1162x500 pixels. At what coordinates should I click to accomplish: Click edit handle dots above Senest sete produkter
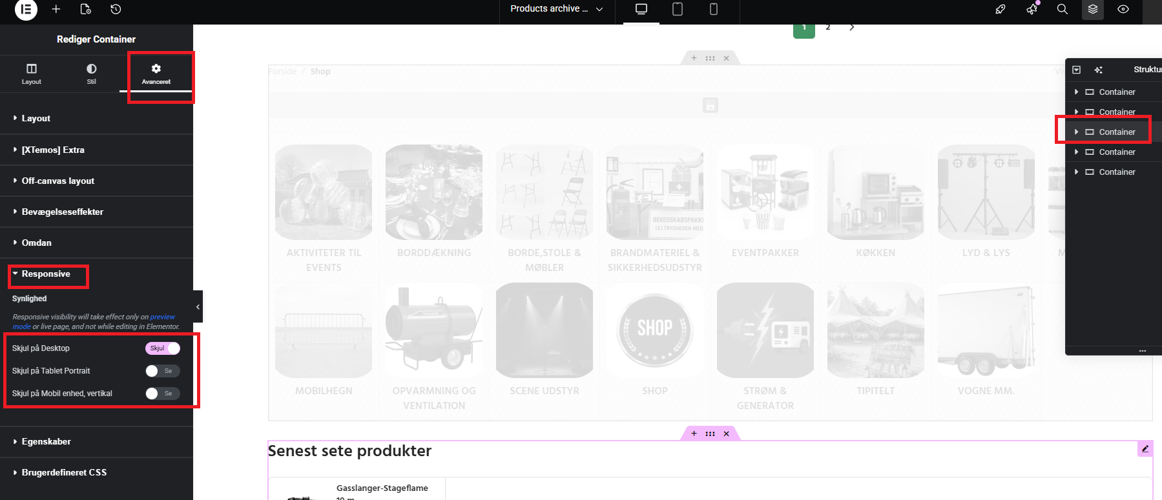coord(710,434)
